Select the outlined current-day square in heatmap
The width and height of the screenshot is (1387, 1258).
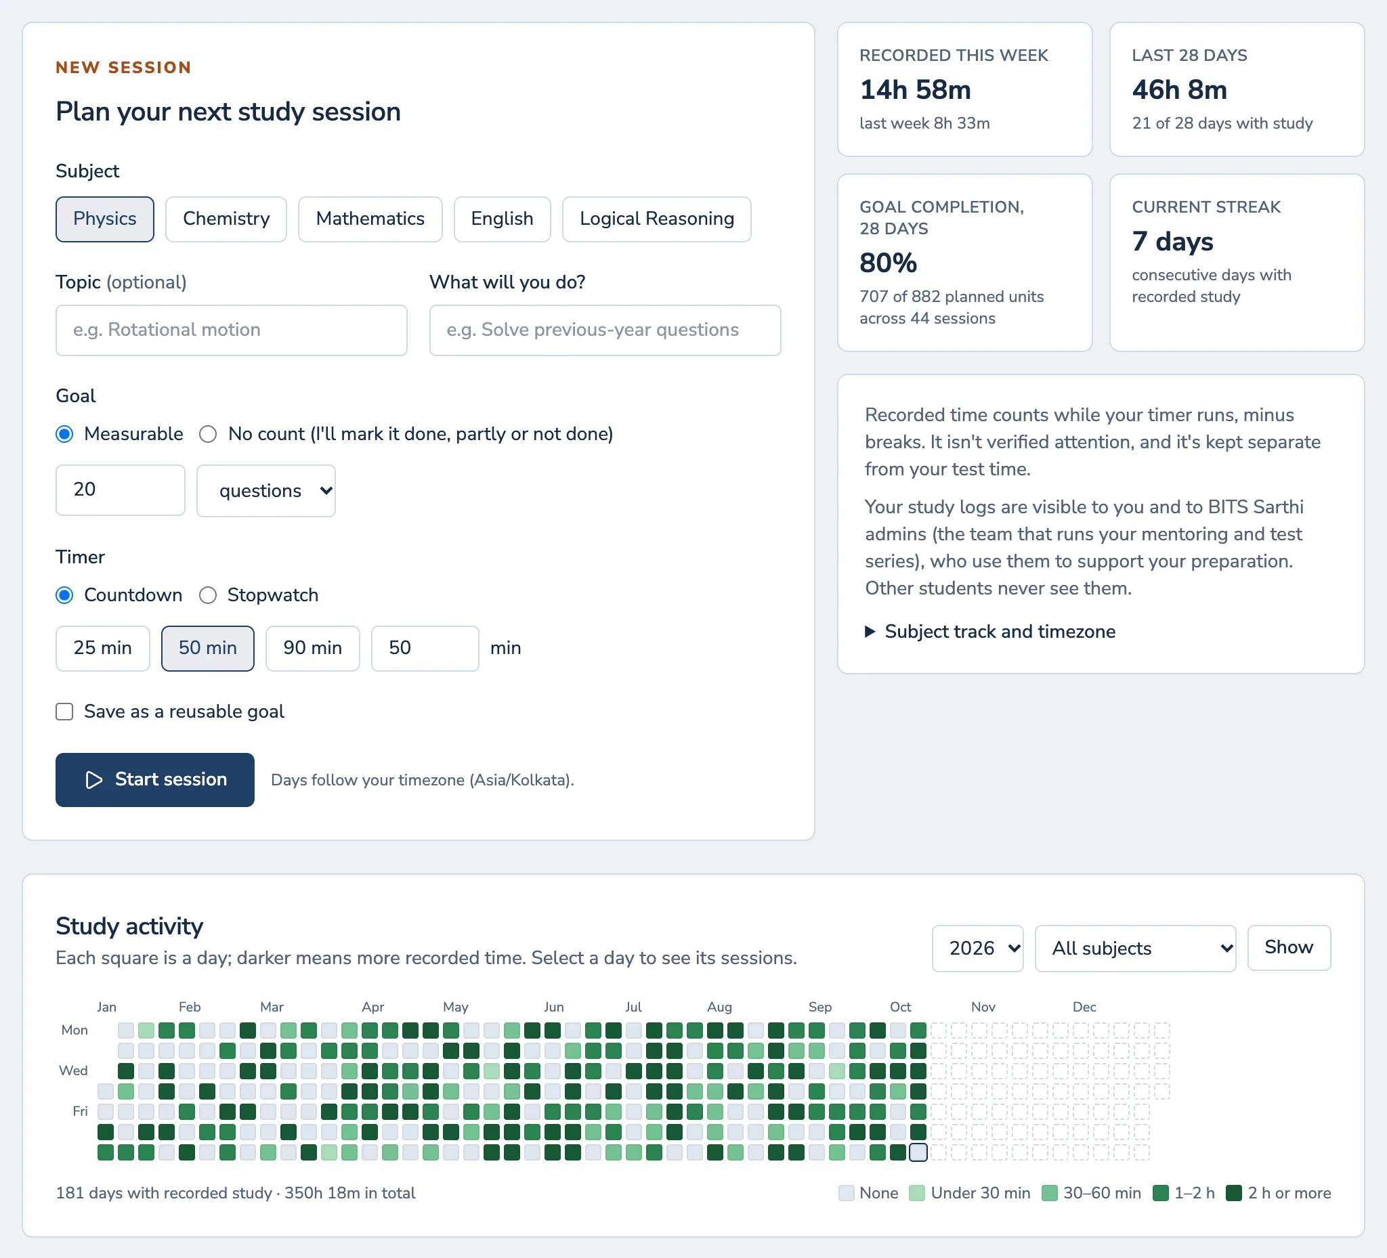918,1152
